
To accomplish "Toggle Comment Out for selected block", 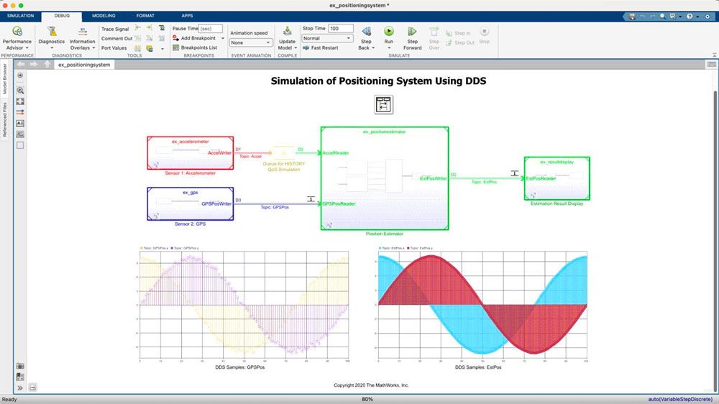I will [x=116, y=39].
